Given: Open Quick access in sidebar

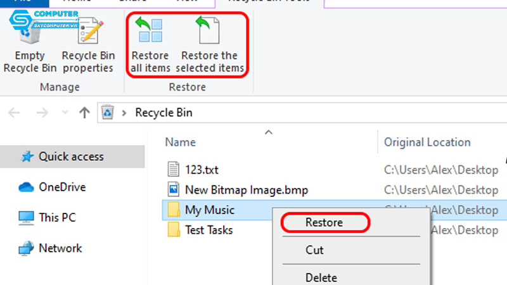Looking at the screenshot, I should pos(70,156).
